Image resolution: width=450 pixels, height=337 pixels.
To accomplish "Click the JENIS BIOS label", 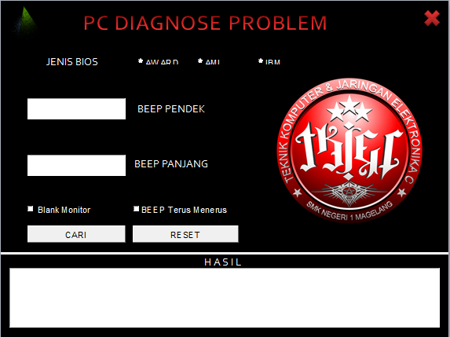I will (72, 62).
